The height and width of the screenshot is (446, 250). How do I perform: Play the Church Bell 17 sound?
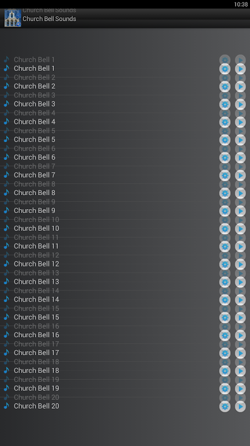pos(241,353)
